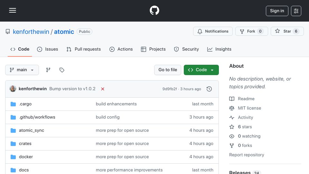View tags via the tag icon

click(x=62, y=70)
